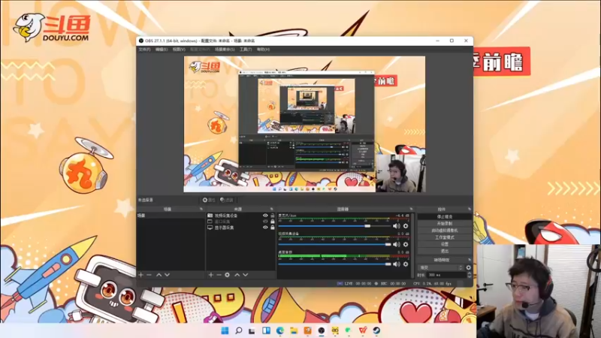Toggle the lock on the 窗口采集 source

tap(273, 222)
